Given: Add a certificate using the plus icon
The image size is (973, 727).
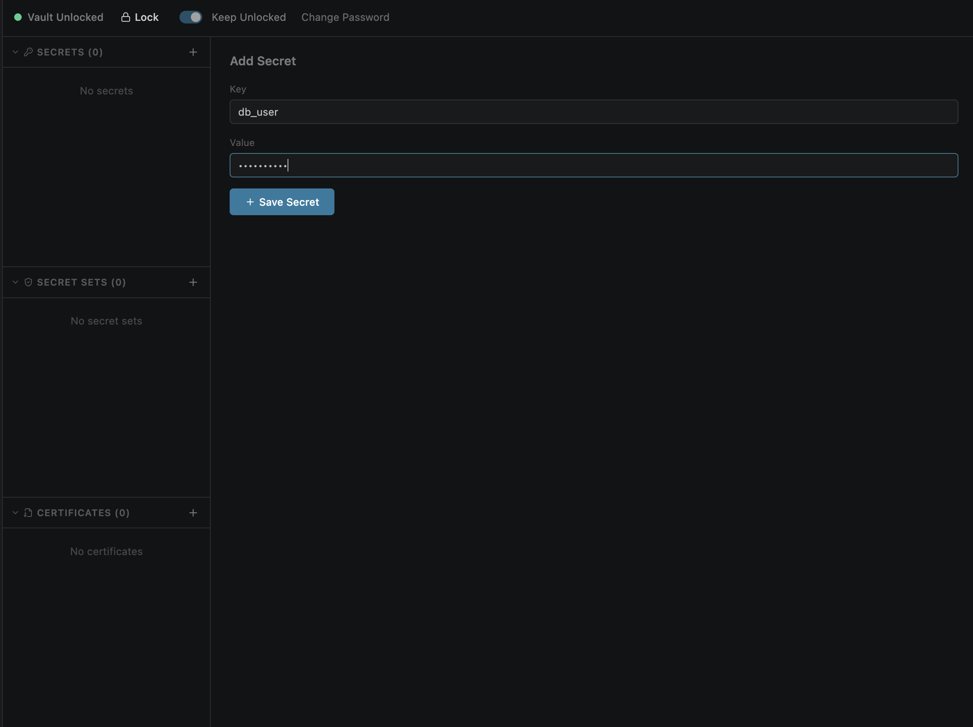Looking at the screenshot, I should click(193, 513).
